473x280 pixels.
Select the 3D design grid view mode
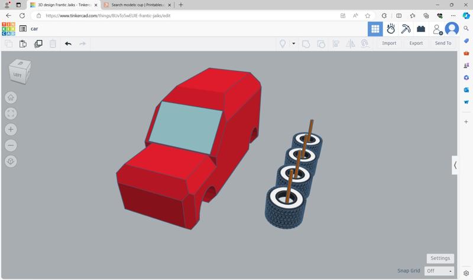point(375,28)
